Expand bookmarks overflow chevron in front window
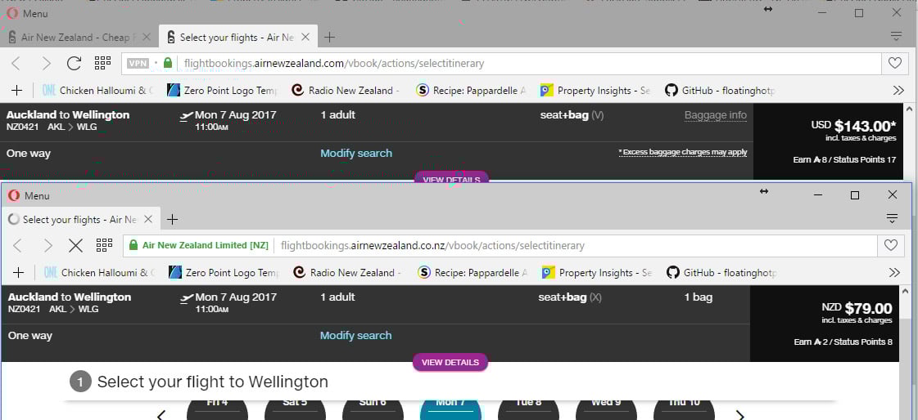Image resolution: width=918 pixels, height=420 pixels. tap(894, 273)
